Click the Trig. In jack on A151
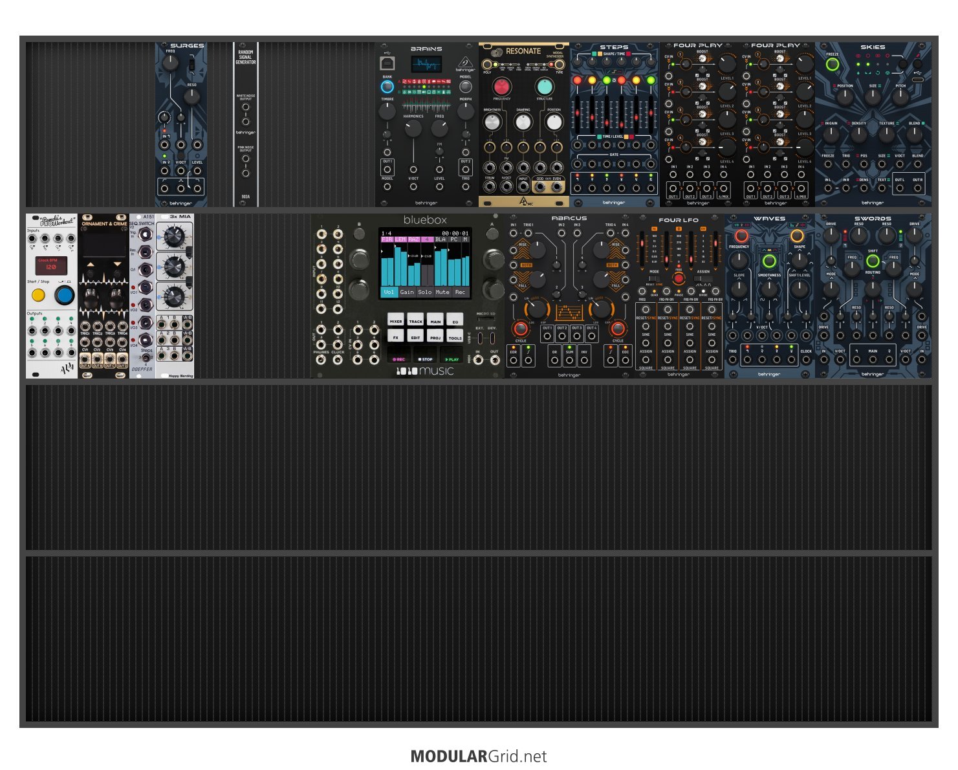This screenshot has width=958, height=770. click(145, 234)
